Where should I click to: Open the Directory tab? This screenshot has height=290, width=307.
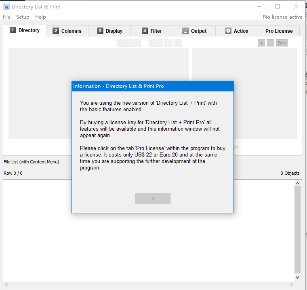[x=25, y=30]
